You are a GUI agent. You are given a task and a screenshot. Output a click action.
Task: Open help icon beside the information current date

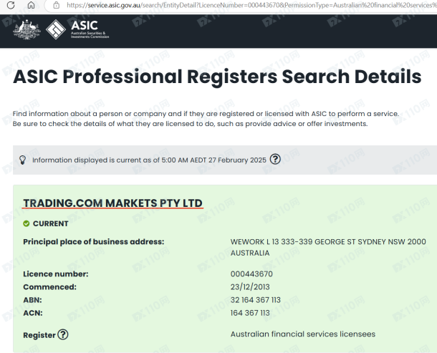[275, 159]
